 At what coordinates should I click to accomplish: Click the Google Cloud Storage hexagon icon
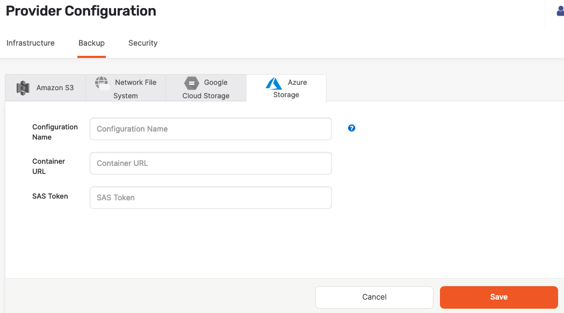192,83
